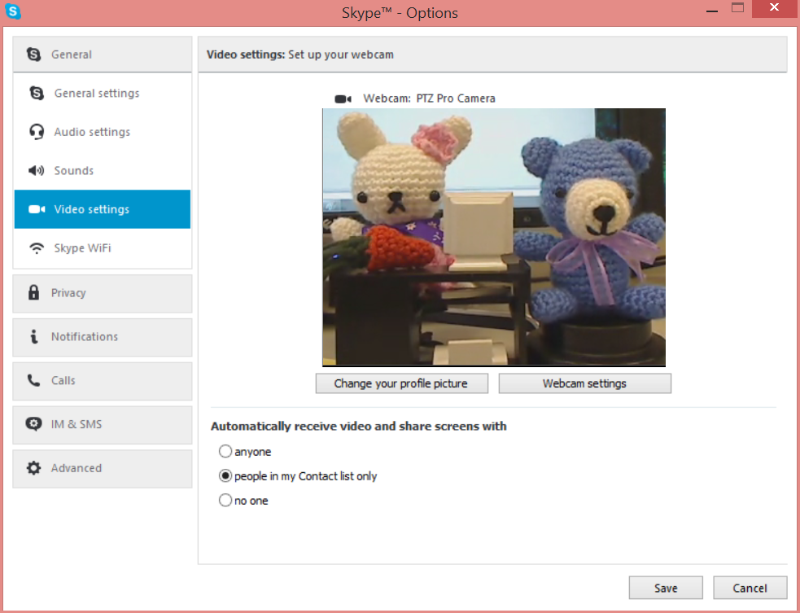The height and width of the screenshot is (613, 800).
Task: Click 'Video settings: Set up your webcam' heading
Action: (x=300, y=55)
